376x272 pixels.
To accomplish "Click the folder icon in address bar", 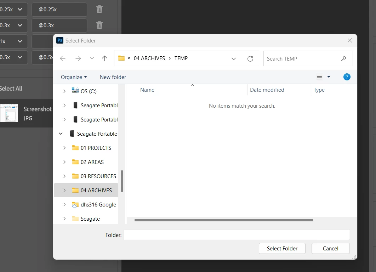I will click(121, 58).
